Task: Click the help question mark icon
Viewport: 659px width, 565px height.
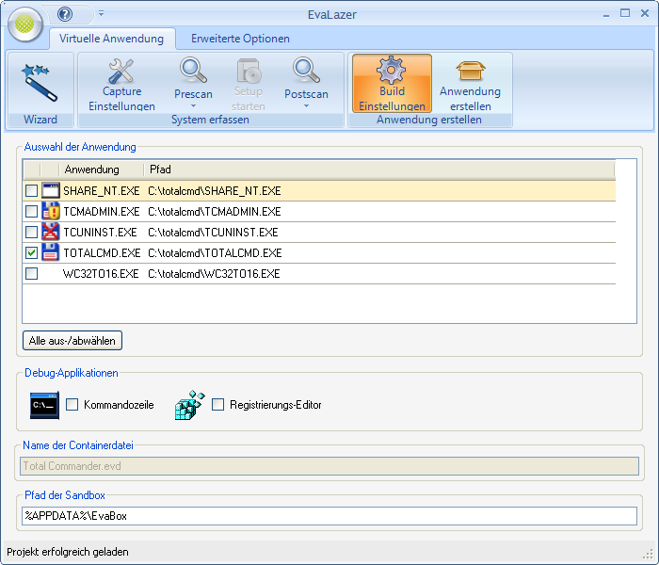Action: coord(65,14)
